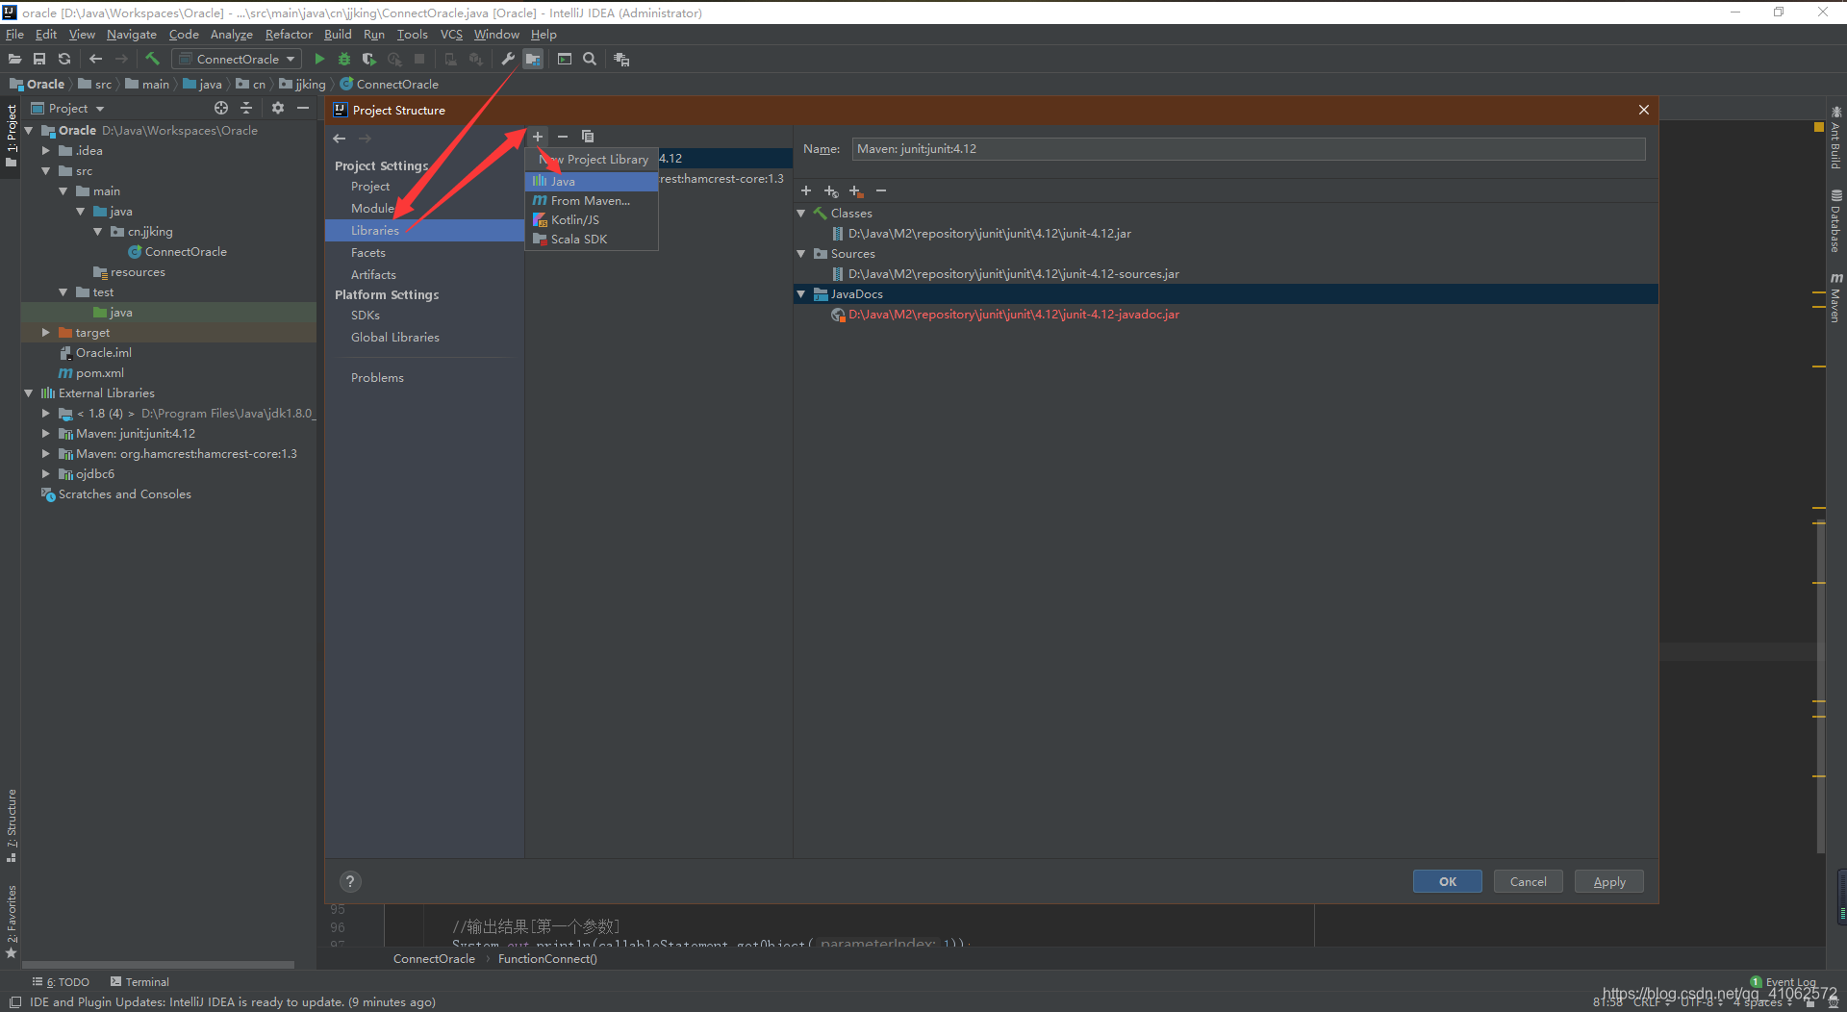Click the Exclude icon in library roots toolbar

click(856, 190)
